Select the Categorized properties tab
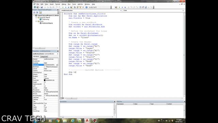Screen dimensions: 218x123 tap(44, 57)
